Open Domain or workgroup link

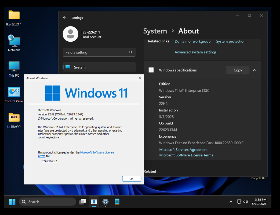coord(192,41)
